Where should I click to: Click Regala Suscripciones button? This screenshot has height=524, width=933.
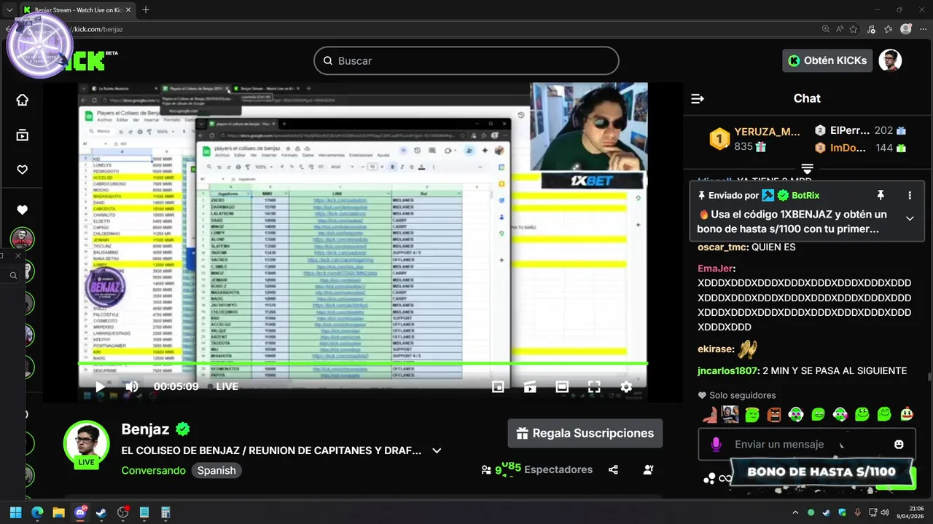(585, 433)
